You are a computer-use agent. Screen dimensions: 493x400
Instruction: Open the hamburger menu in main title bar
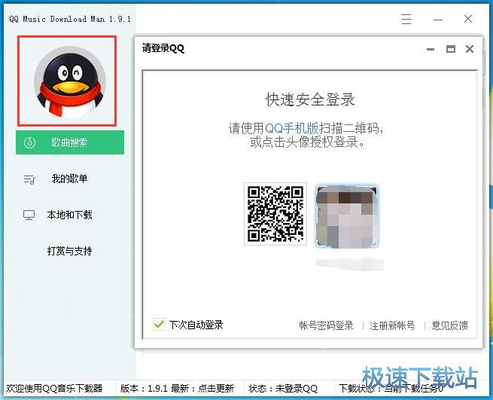point(406,19)
